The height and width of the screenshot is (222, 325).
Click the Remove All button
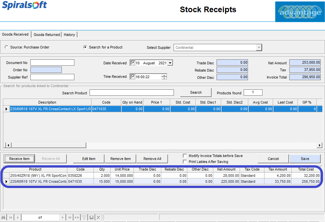152,159
